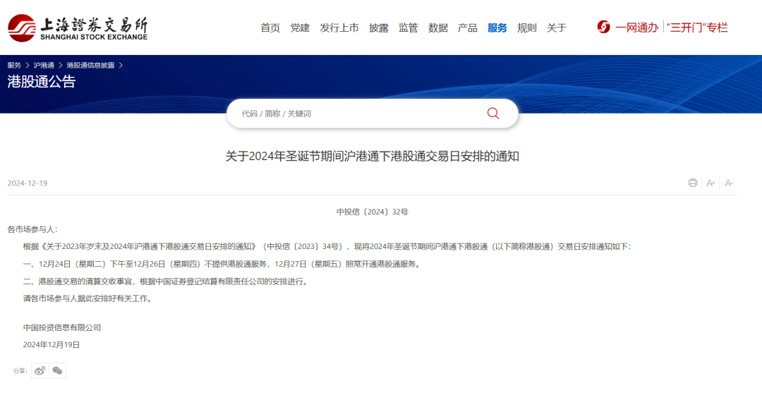Open the 关于 menu

click(x=557, y=28)
